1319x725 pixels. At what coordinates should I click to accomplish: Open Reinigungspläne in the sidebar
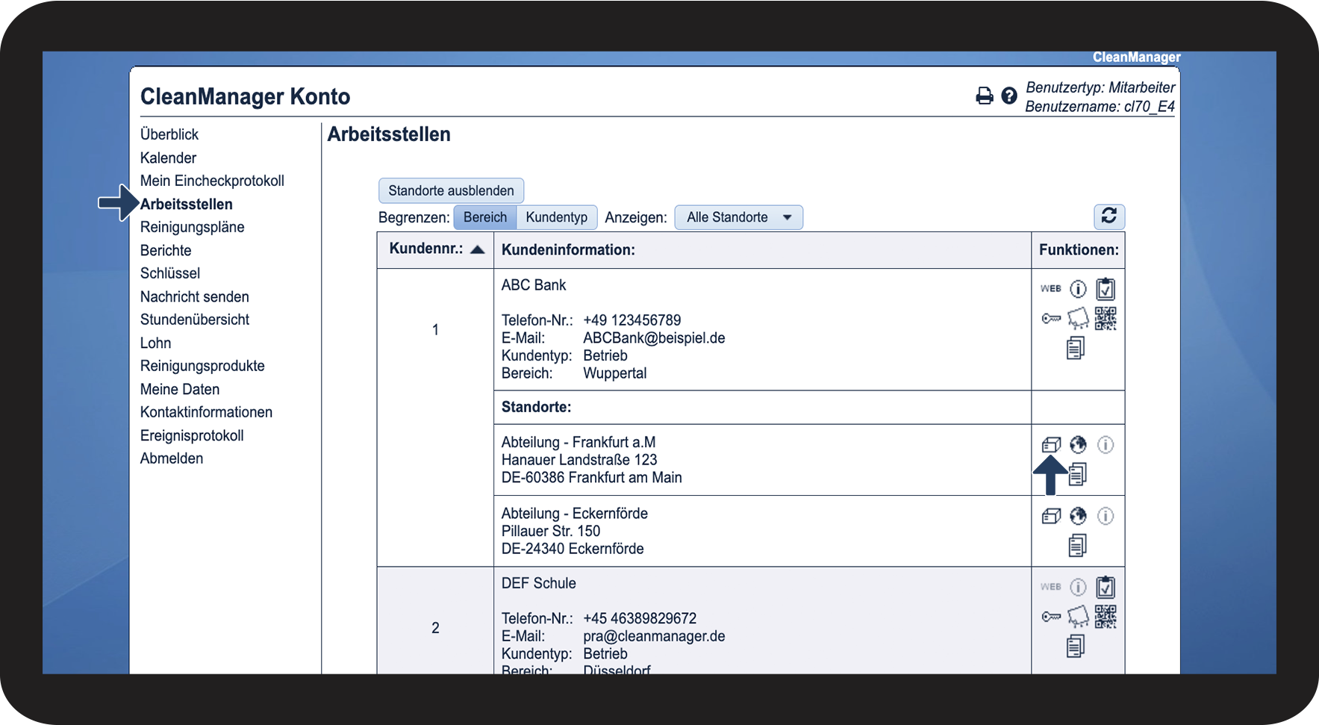click(x=192, y=227)
